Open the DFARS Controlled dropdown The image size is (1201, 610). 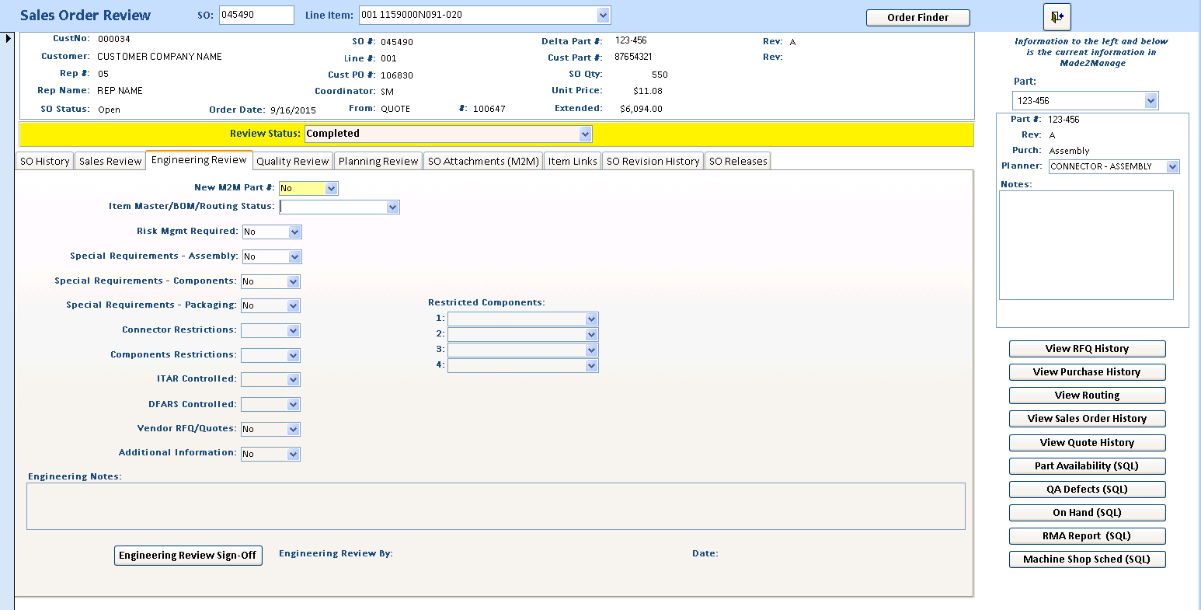tap(294, 405)
